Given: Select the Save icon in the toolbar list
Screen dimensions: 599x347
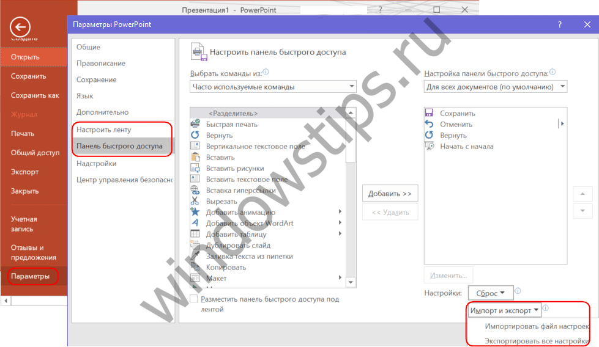Looking at the screenshot, I should 430,113.
